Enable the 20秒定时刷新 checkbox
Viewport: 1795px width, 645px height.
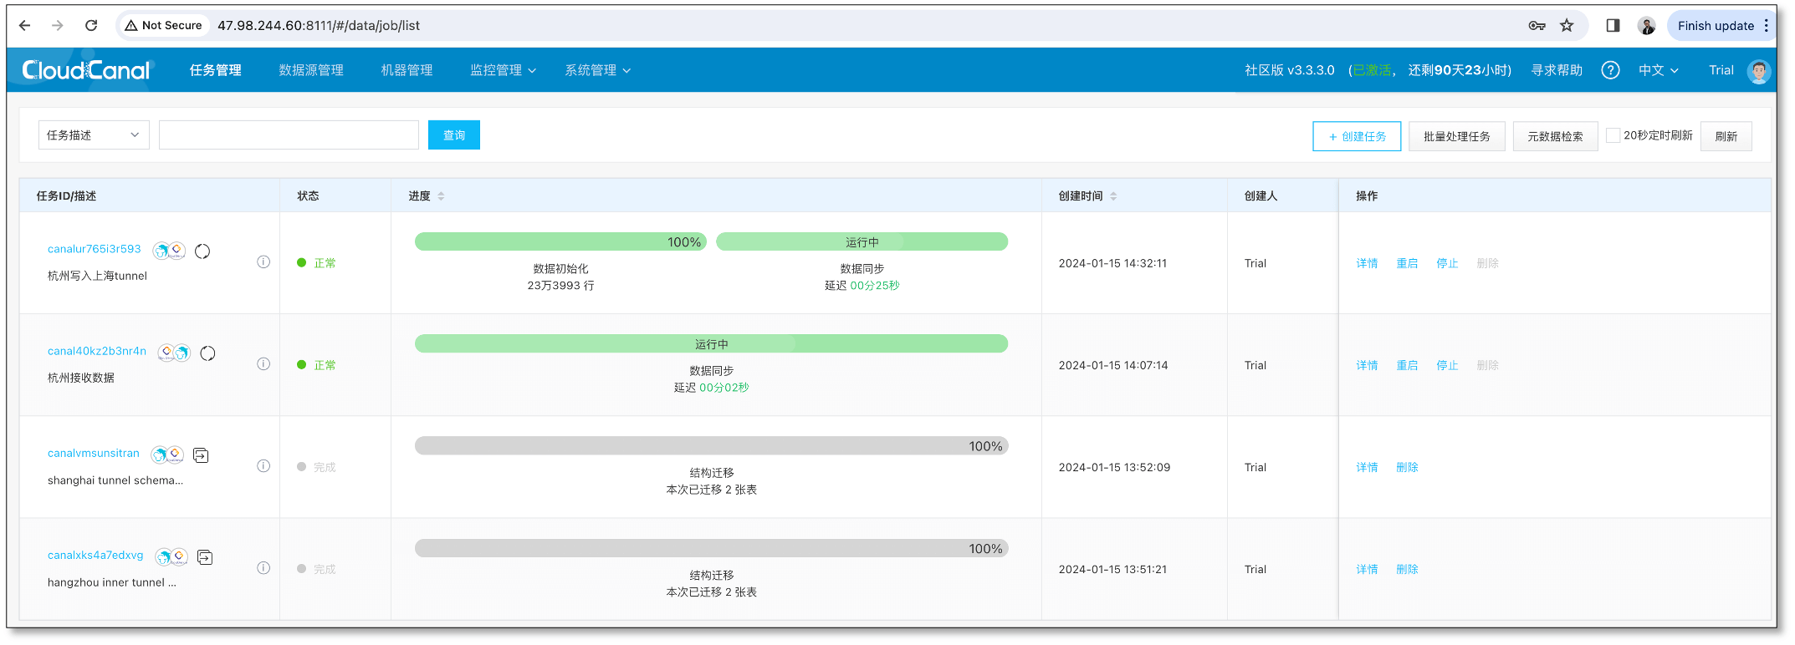[x=1613, y=135]
